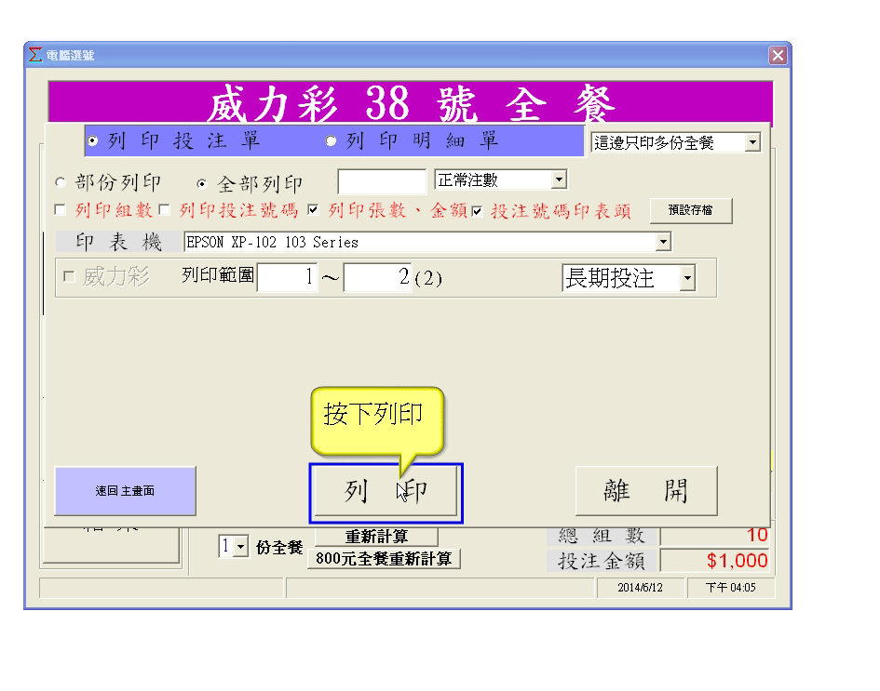Viewport: 880px width, 691px height.
Task: Click the 重新計算 button
Action: coord(376,537)
